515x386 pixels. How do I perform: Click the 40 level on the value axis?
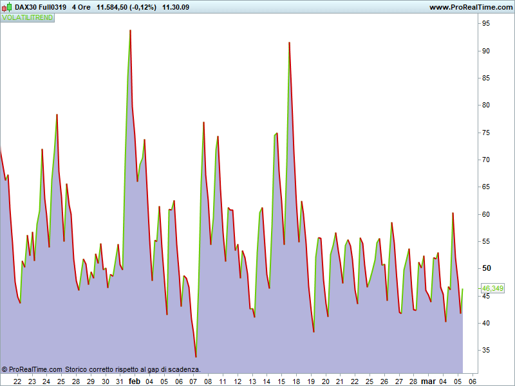[486, 323]
